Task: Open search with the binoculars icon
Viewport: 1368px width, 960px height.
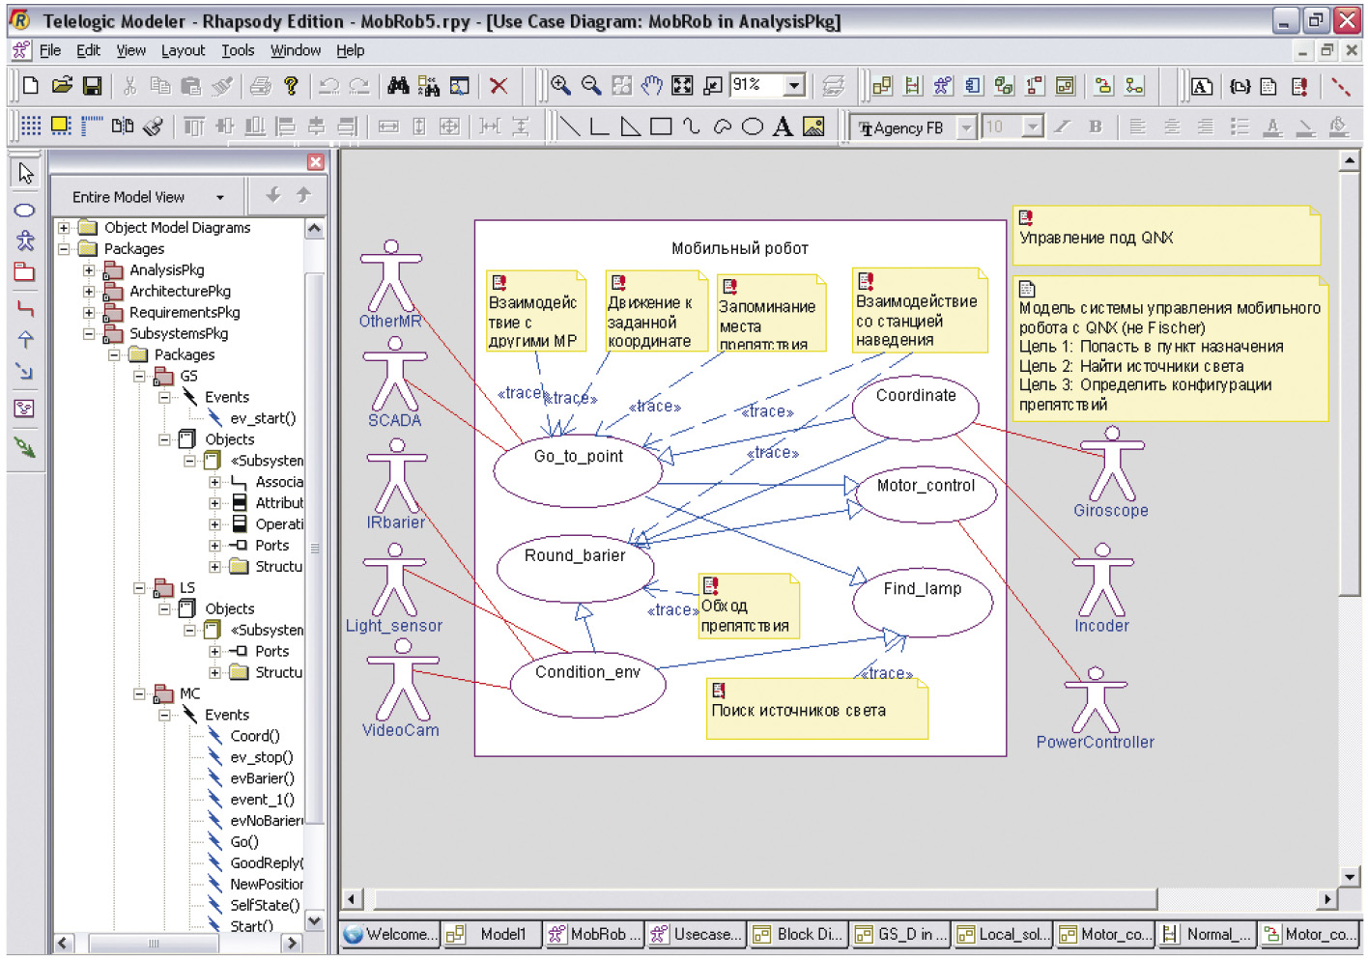Action: click(x=398, y=86)
